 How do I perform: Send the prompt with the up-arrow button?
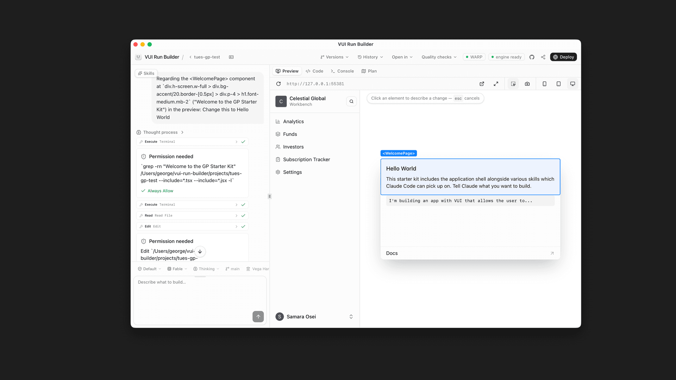258,317
